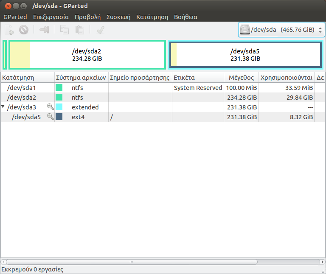
Task: Sort by Ετικέτα column header
Action: (x=198, y=78)
